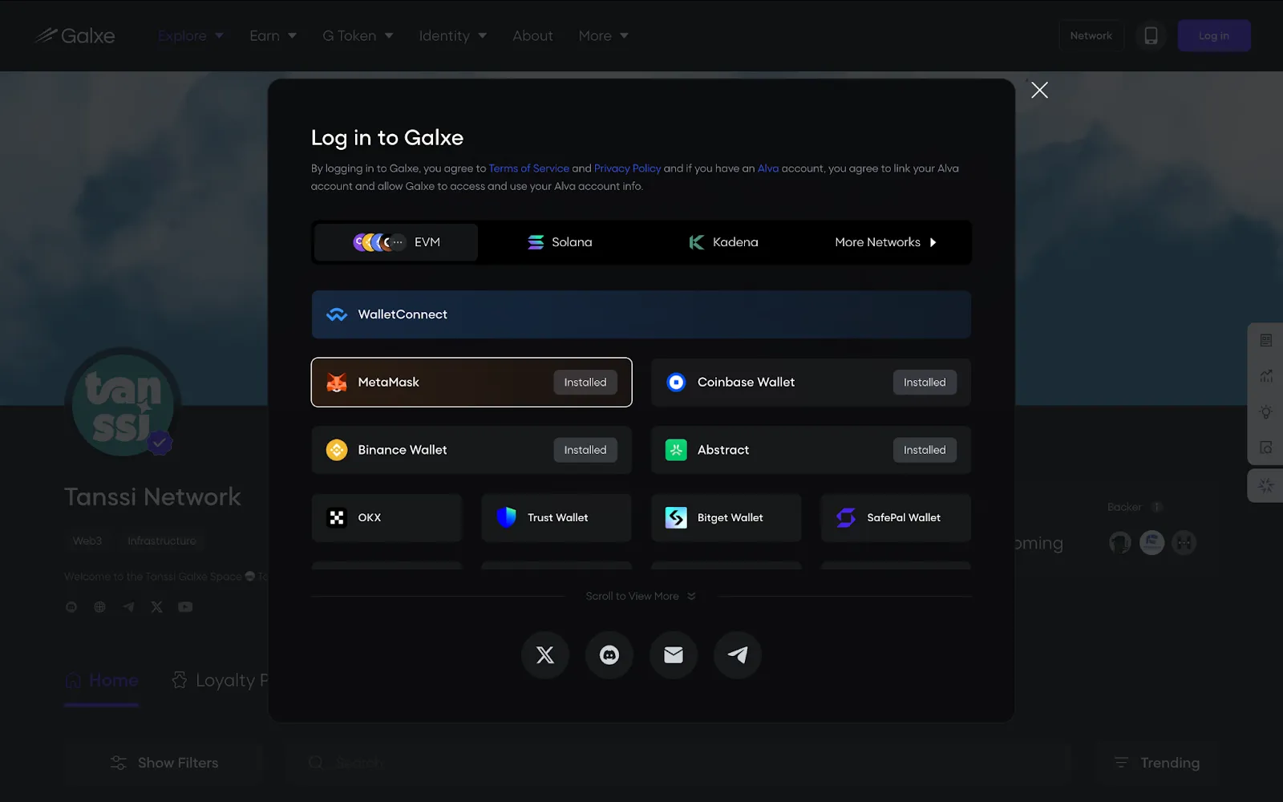Choose Trust Wallet
This screenshot has height=802, width=1283.
click(557, 518)
